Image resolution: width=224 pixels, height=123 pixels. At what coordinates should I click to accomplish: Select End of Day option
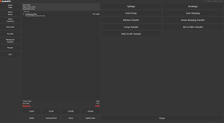[131, 13]
